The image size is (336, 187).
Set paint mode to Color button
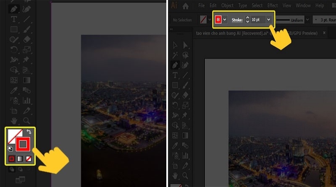(x=12, y=159)
